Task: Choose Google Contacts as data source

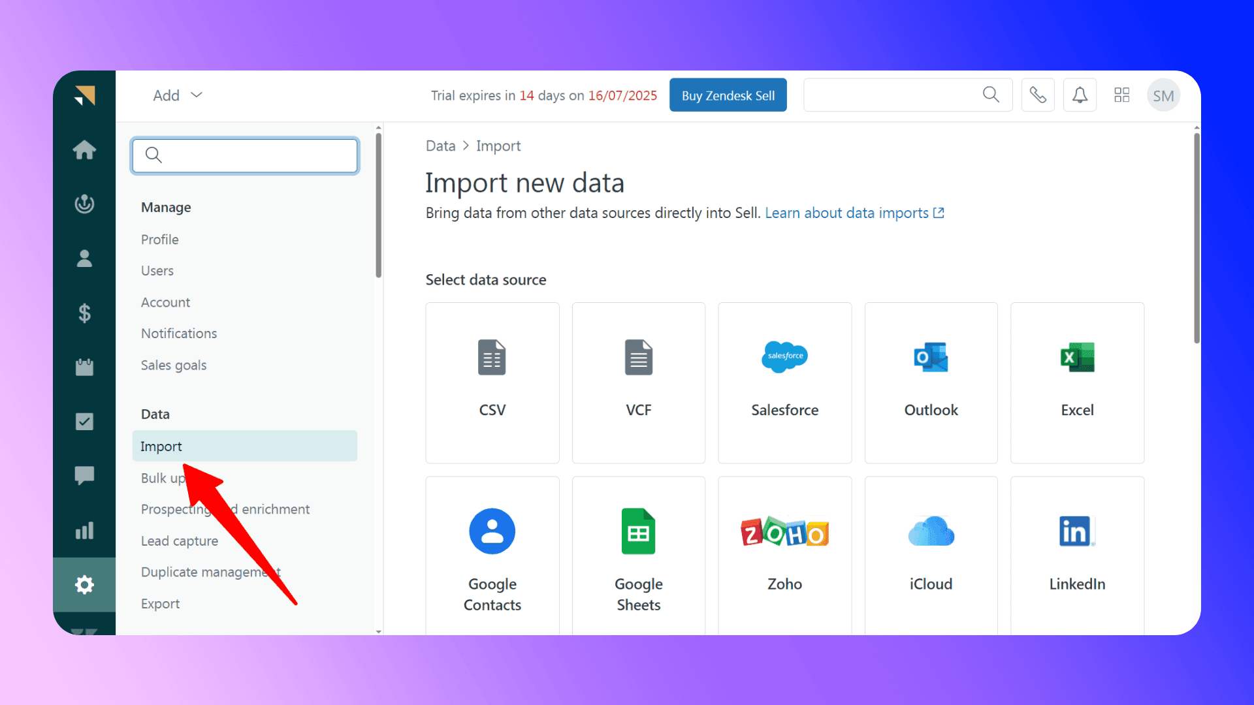Action: [x=492, y=556]
